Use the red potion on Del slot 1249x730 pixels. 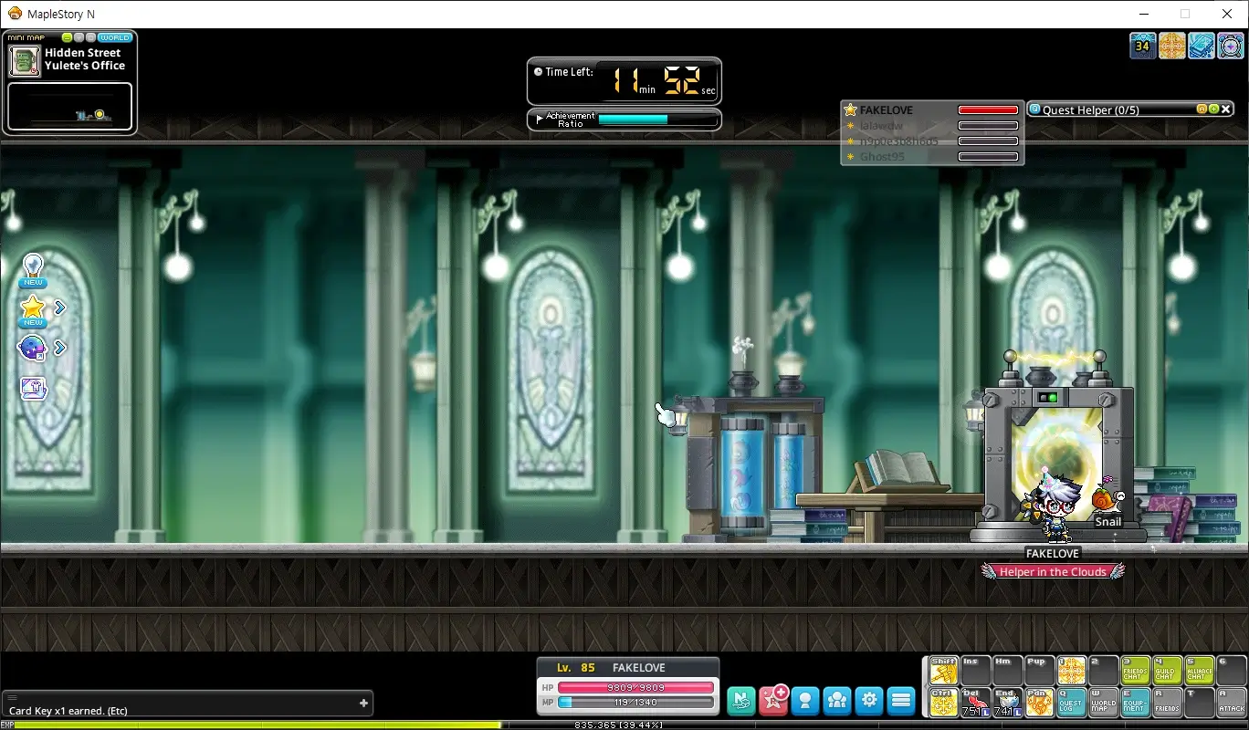975,702
